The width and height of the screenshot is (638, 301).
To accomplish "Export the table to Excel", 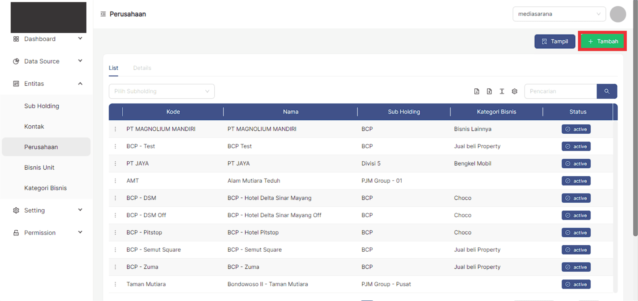I will [489, 91].
